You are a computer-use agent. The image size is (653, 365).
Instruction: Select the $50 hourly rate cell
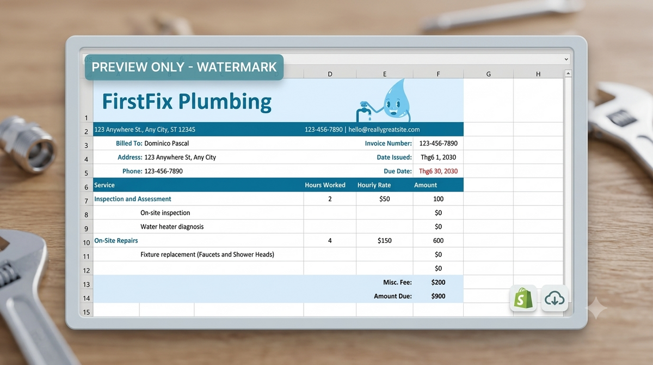click(x=385, y=199)
